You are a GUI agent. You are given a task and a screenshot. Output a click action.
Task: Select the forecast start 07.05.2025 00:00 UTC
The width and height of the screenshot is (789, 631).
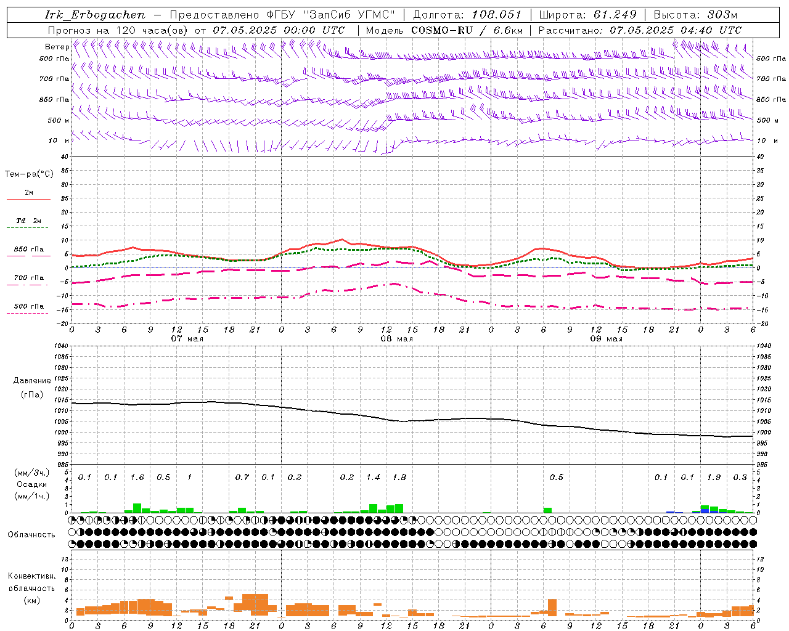[x=279, y=30]
